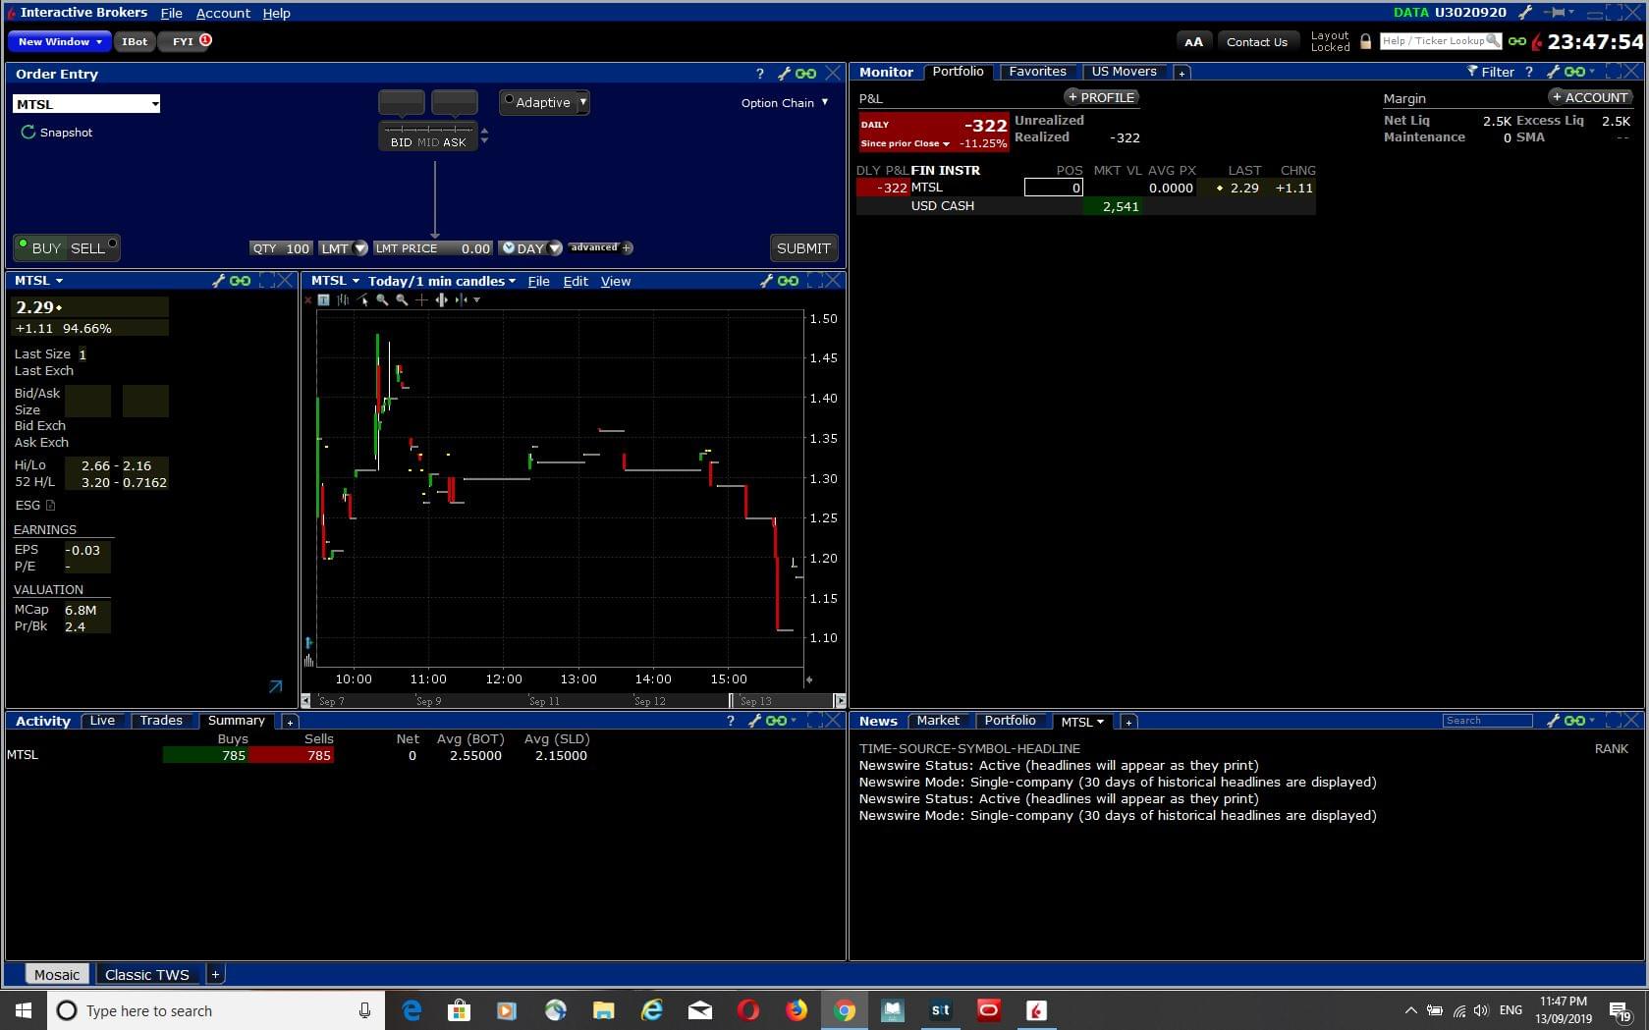
Task: Open the Monitor panel Filter icon
Action: pos(1472,72)
